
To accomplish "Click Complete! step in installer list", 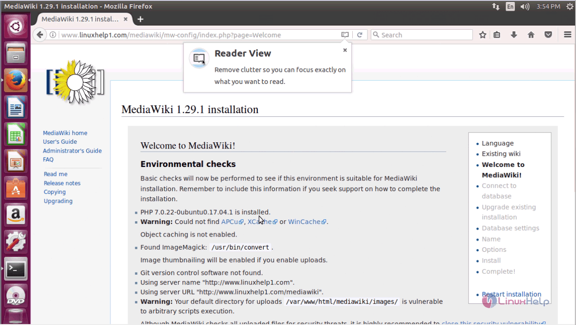I will [498, 271].
